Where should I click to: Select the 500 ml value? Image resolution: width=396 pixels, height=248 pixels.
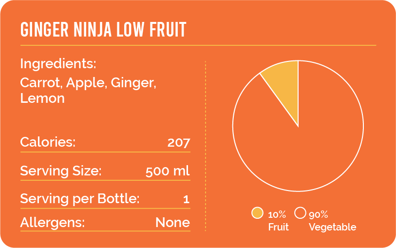pos(168,172)
